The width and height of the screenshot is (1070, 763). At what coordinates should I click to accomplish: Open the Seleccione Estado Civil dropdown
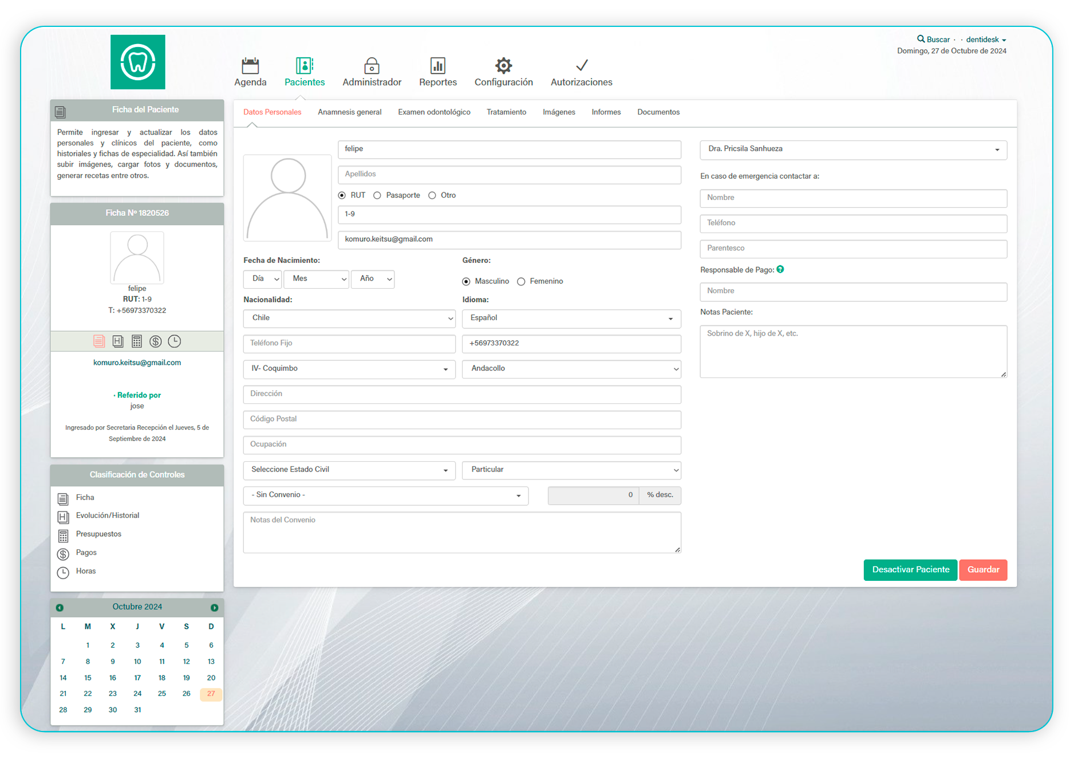click(x=349, y=470)
